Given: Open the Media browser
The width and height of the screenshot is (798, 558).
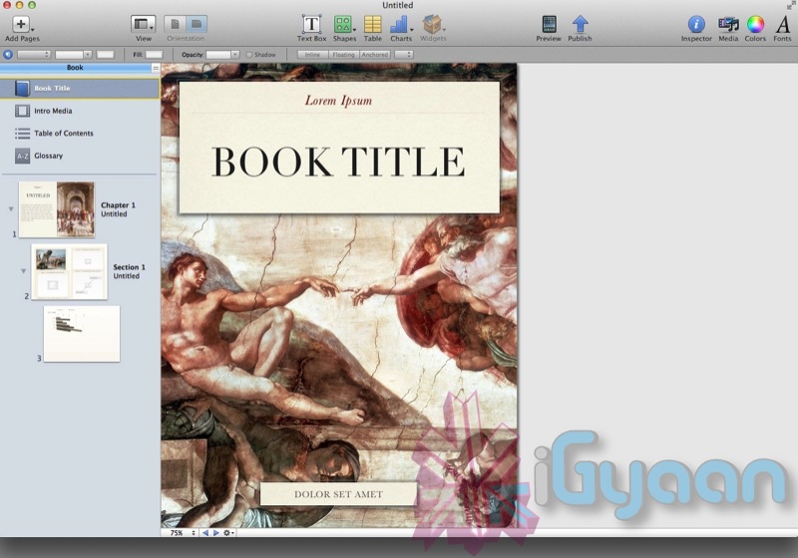Looking at the screenshot, I should click(728, 24).
